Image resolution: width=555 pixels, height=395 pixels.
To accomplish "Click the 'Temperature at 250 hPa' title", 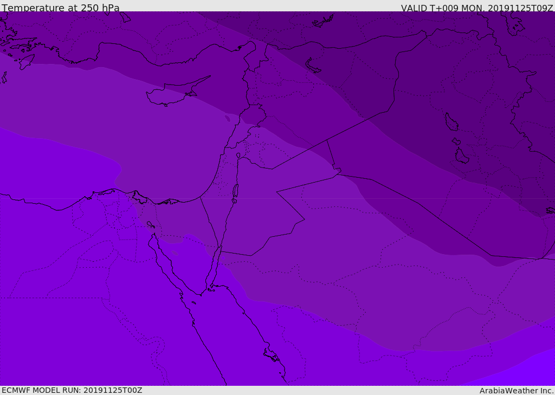I will (61, 8).
